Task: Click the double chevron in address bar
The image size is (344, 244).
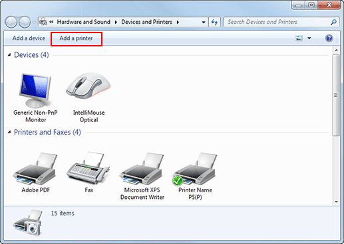Action: click(x=51, y=22)
